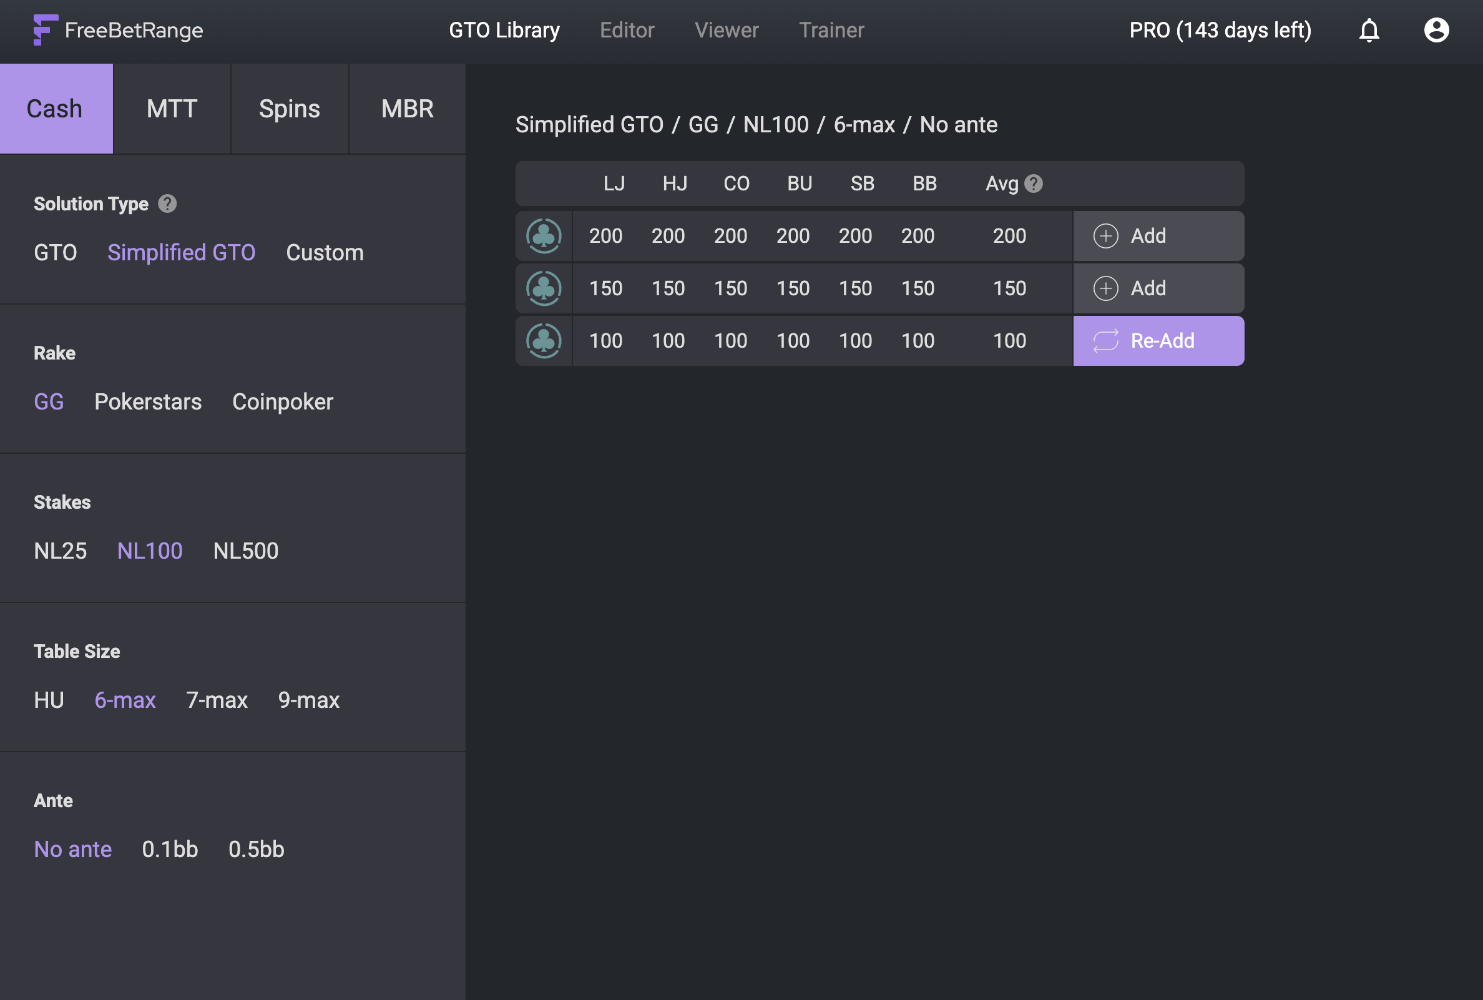Open the Spins tab
The image size is (1483, 1000).
290,109
